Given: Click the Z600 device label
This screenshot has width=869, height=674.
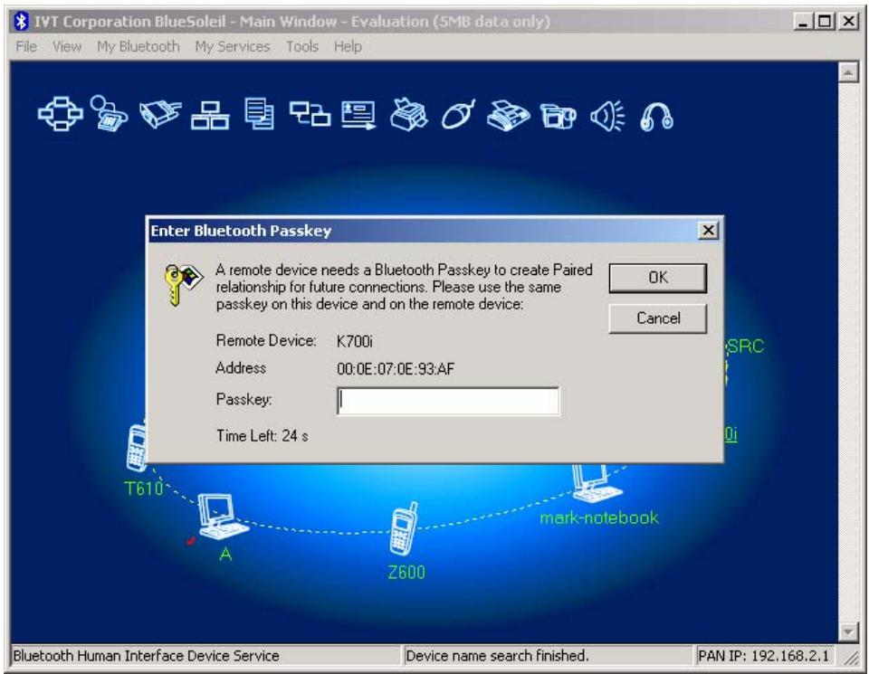Looking at the screenshot, I should [406, 572].
